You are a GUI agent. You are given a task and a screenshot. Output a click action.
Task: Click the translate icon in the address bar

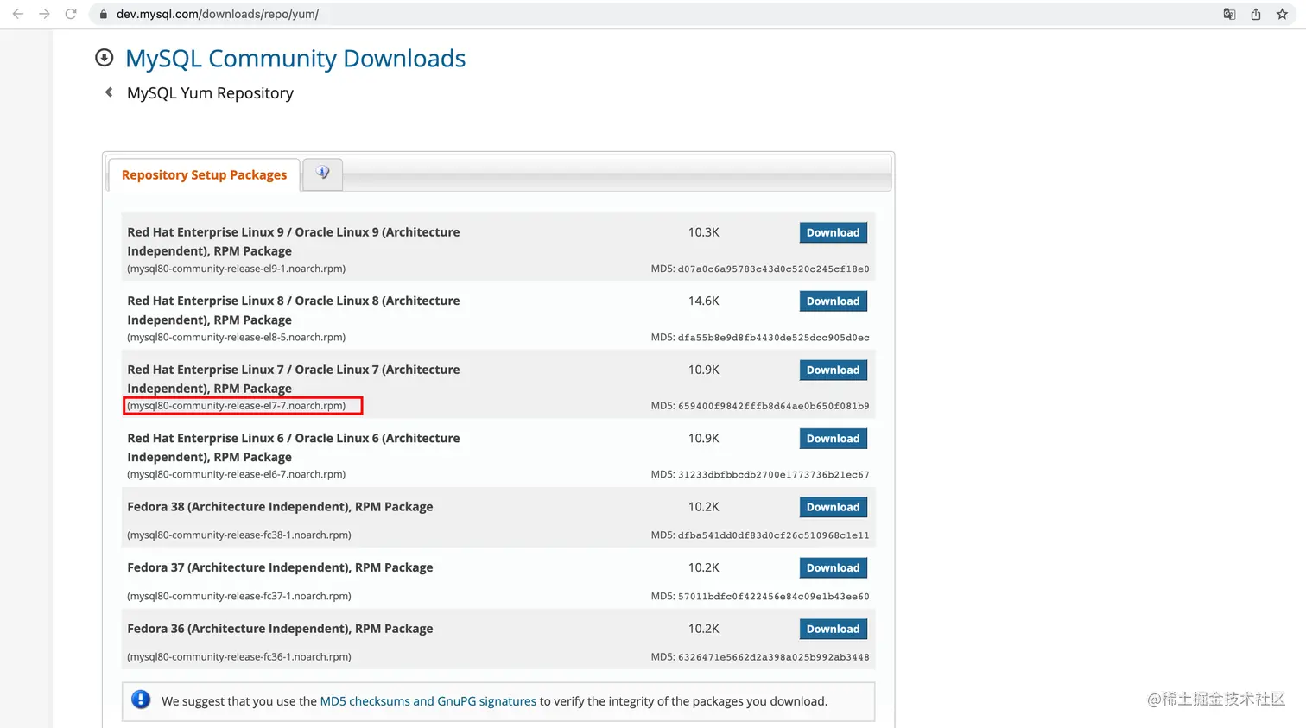pyautogui.click(x=1228, y=14)
